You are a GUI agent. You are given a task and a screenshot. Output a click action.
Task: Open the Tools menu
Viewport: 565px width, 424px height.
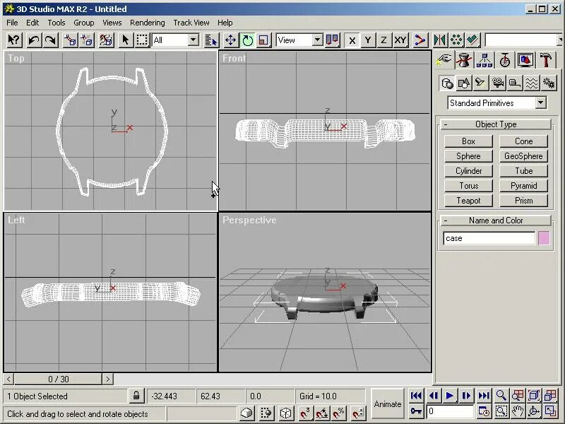[56, 23]
